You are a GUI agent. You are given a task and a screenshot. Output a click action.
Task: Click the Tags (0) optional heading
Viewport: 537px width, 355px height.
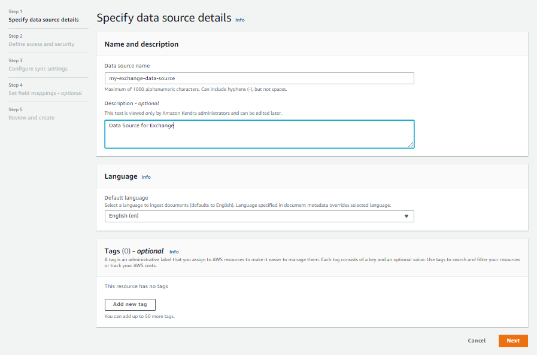coord(134,251)
